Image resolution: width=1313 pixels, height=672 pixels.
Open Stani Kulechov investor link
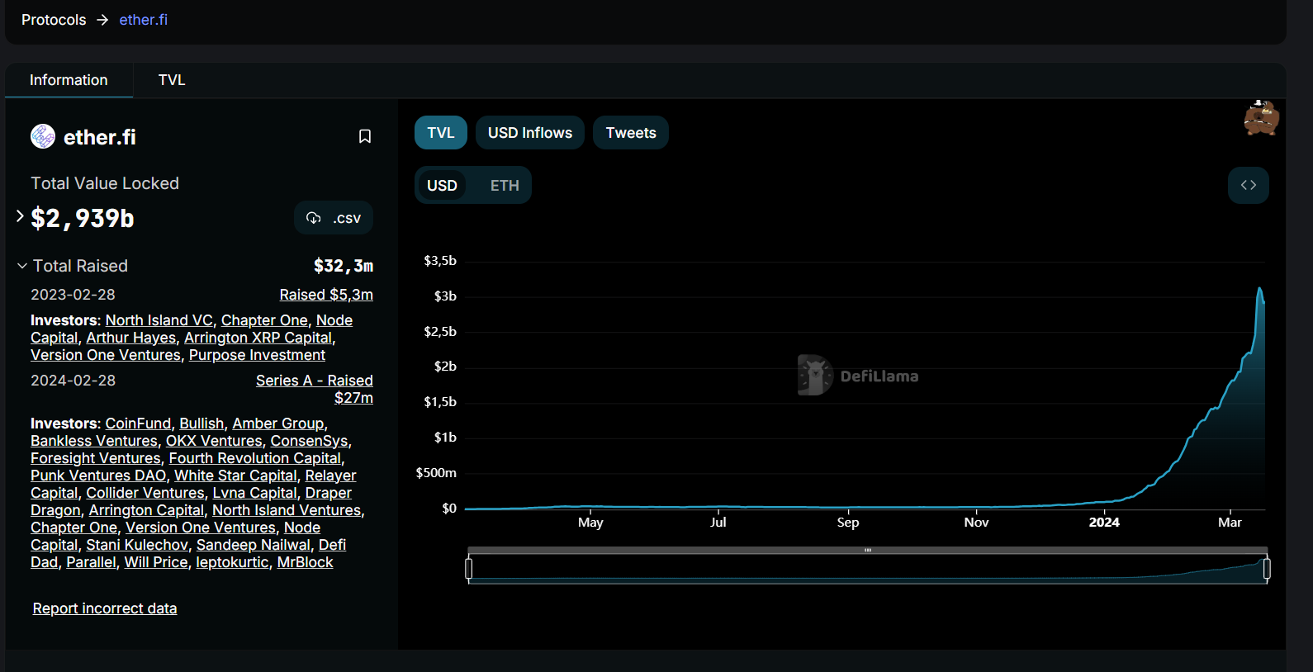pos(137,545)
